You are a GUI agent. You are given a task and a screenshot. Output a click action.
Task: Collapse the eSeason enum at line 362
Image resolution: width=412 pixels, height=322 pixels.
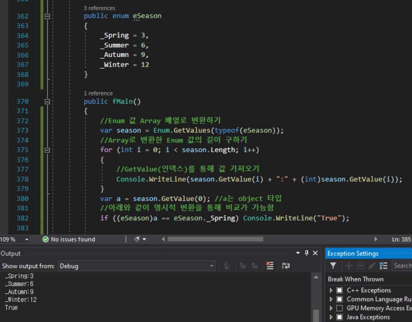47,16
